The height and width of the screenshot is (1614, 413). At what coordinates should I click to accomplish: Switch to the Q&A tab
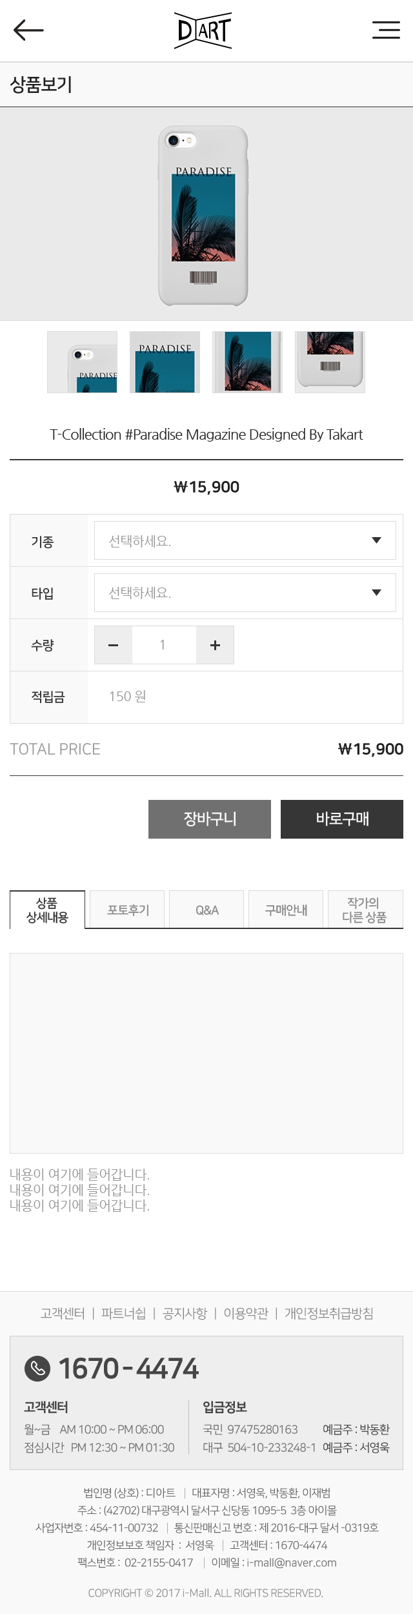206,910
